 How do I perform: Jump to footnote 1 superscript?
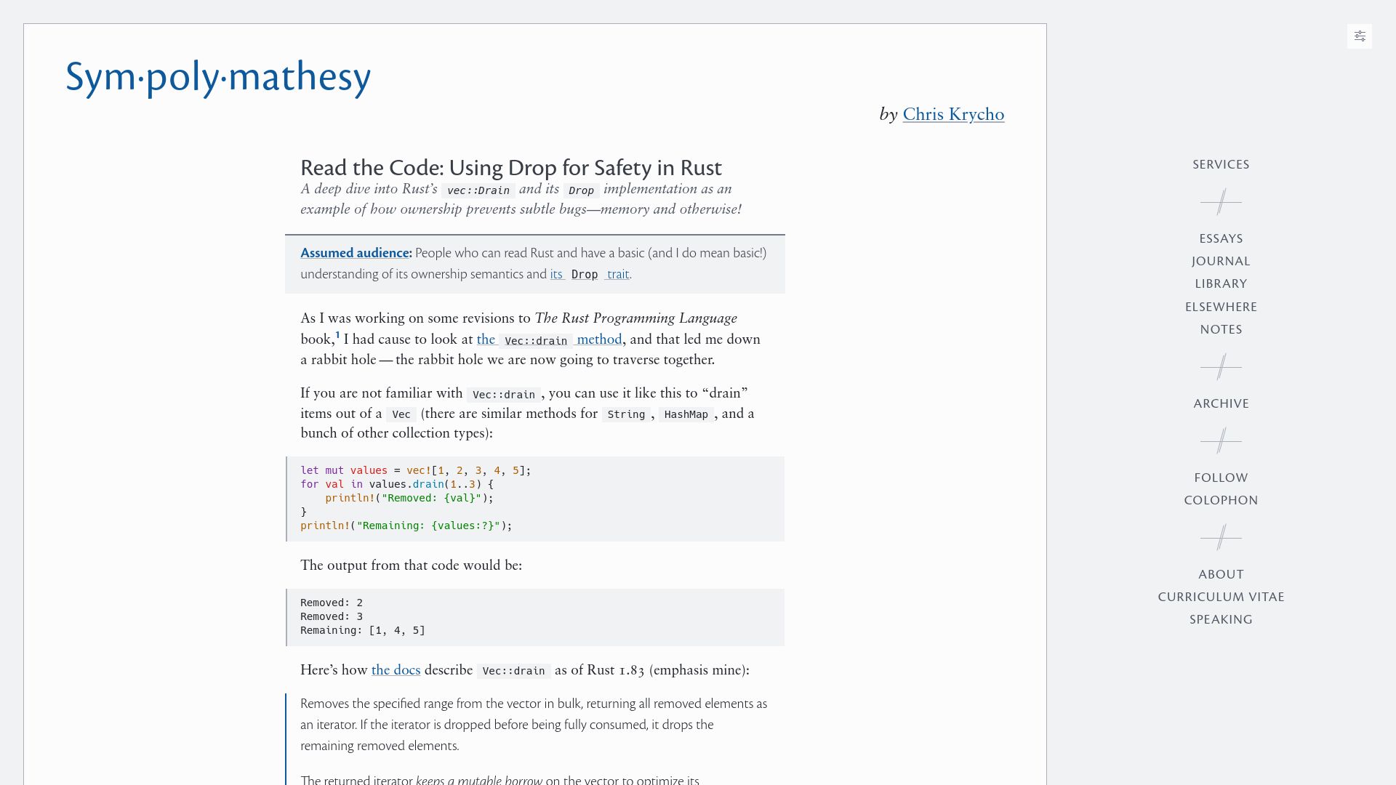(x=337, y=335)
